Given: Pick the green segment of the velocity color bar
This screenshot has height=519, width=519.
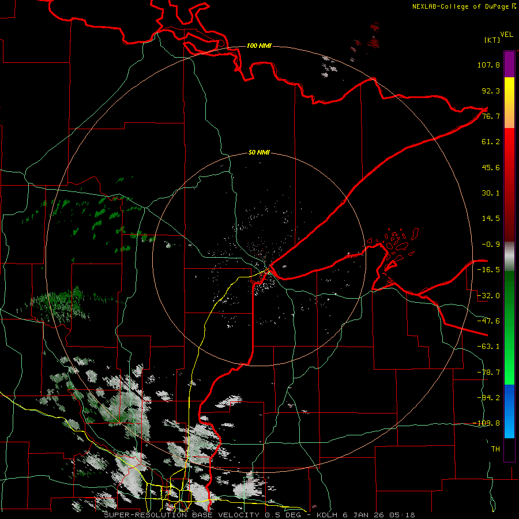Looking at the screenshot, I should (509, 328).
